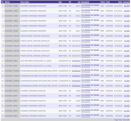Open zip link 070391915 in row 16
The image size is (131, 121).
tap(76, 81)
